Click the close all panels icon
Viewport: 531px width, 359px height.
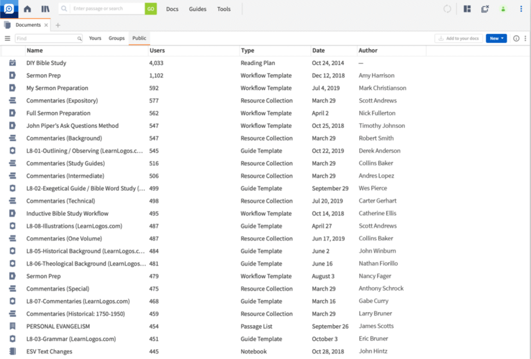(485, 9)
